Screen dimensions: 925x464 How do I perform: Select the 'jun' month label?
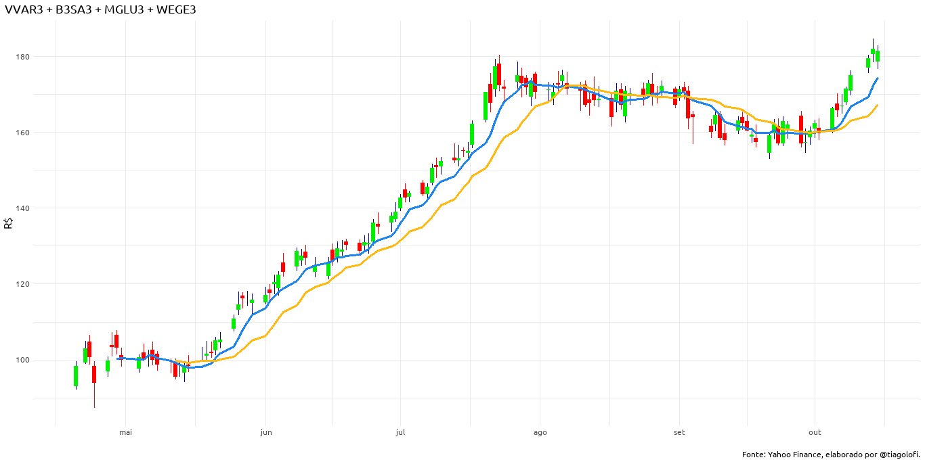coord(266,432)
